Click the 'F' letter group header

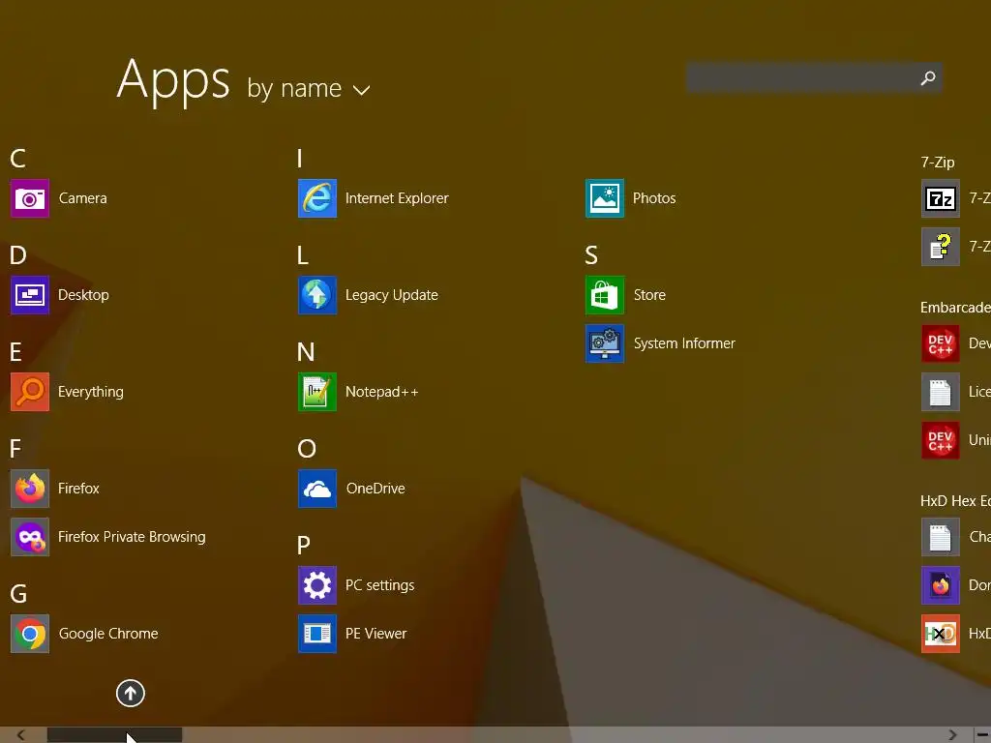coord(15,449)
